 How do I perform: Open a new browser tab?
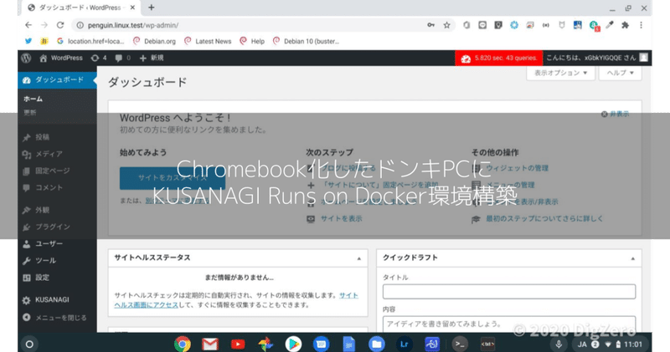click(152, 8)
